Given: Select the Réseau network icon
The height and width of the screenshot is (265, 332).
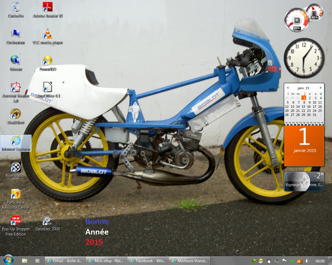Looking at the screenshot, I should 16,63.
